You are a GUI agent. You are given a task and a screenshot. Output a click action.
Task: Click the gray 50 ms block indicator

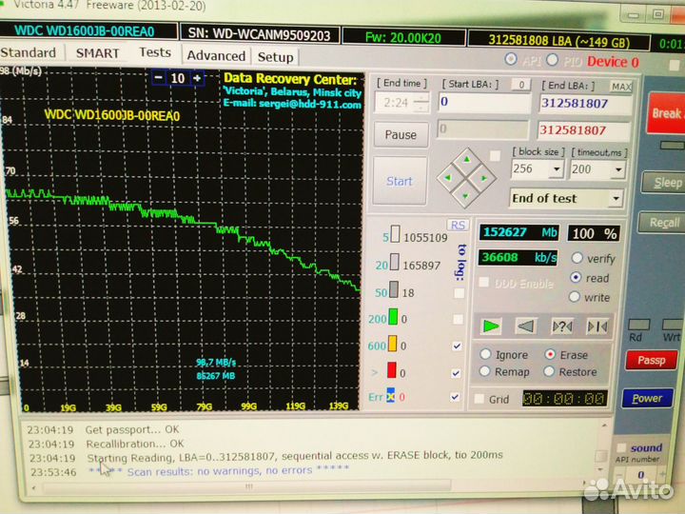click(394, 289)
